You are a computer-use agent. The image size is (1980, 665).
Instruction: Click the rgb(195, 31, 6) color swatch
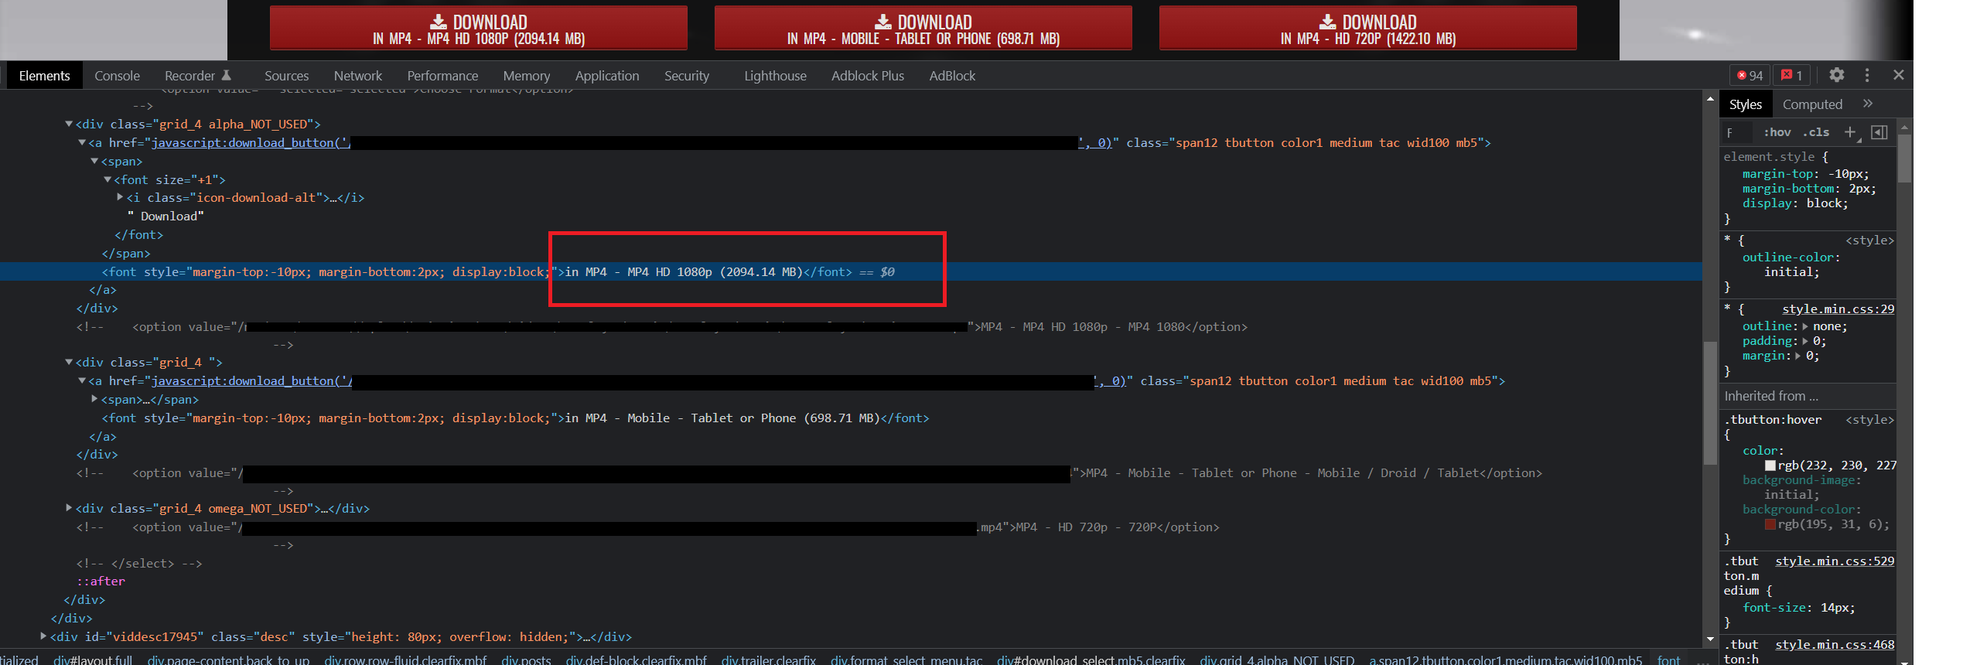[1770, 524]
